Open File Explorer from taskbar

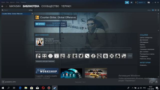point(26,88)
